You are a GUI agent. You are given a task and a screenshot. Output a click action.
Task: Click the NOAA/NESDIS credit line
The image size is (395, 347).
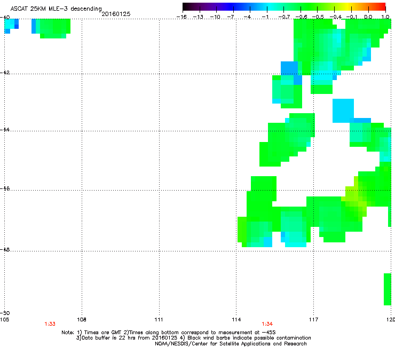click(x=231, y=344)
